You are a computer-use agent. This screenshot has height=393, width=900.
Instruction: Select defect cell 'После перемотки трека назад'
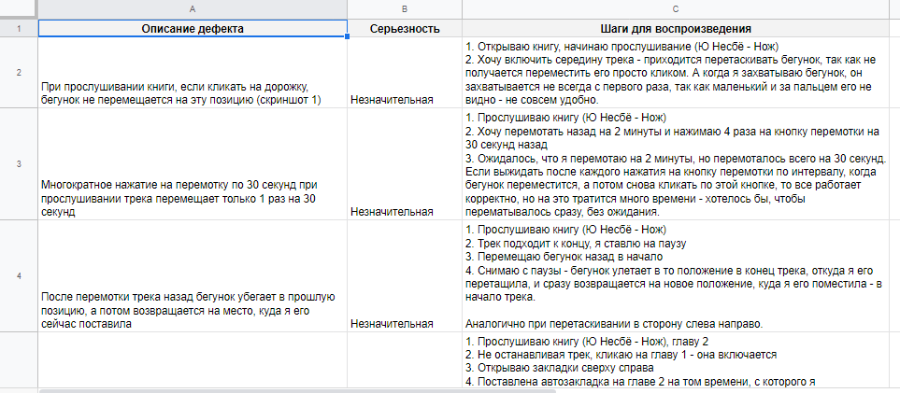tap(193, 275)
